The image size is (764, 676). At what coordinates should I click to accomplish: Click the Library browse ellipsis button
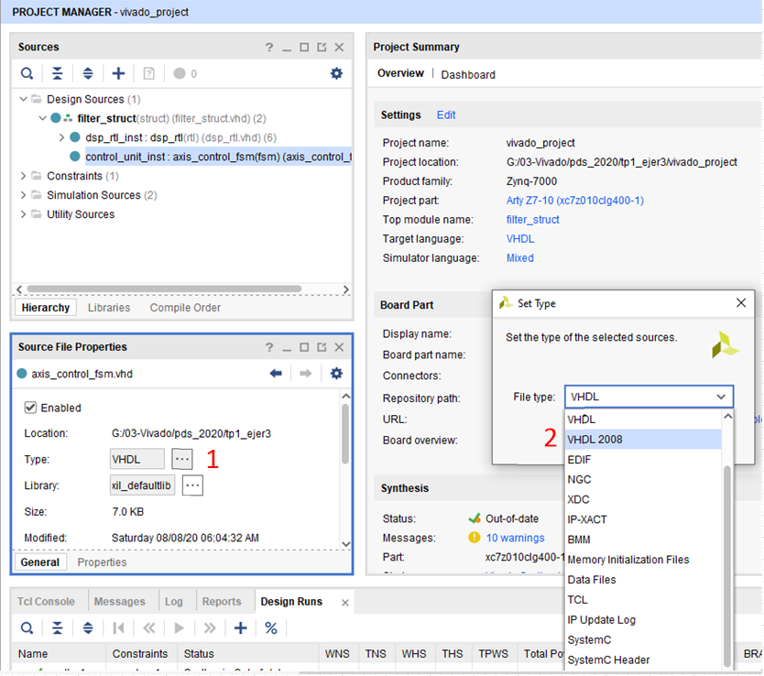pos(192,485)
